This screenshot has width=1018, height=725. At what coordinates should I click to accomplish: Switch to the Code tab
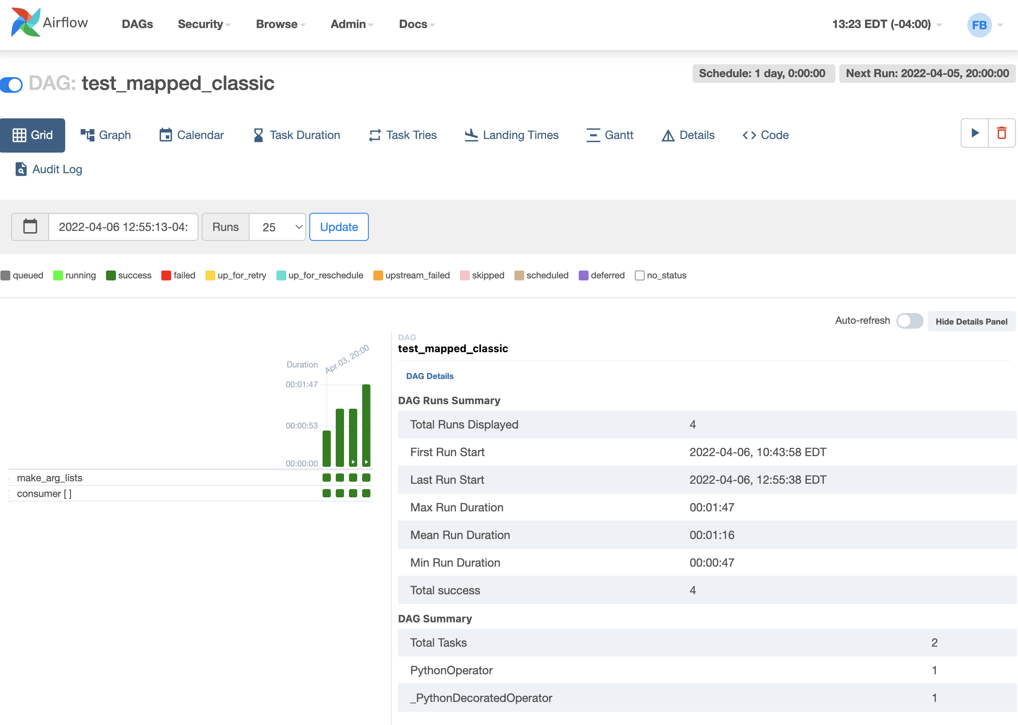click(765, 135)
